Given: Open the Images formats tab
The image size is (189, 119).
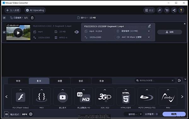Looking at the screenshot, I should click(x=102, y=81).
